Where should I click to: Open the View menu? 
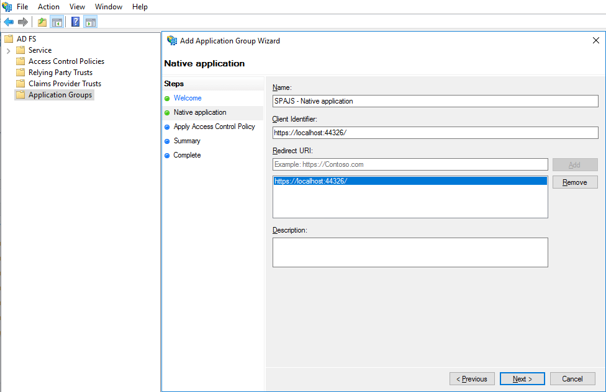(x=77, y=7)
